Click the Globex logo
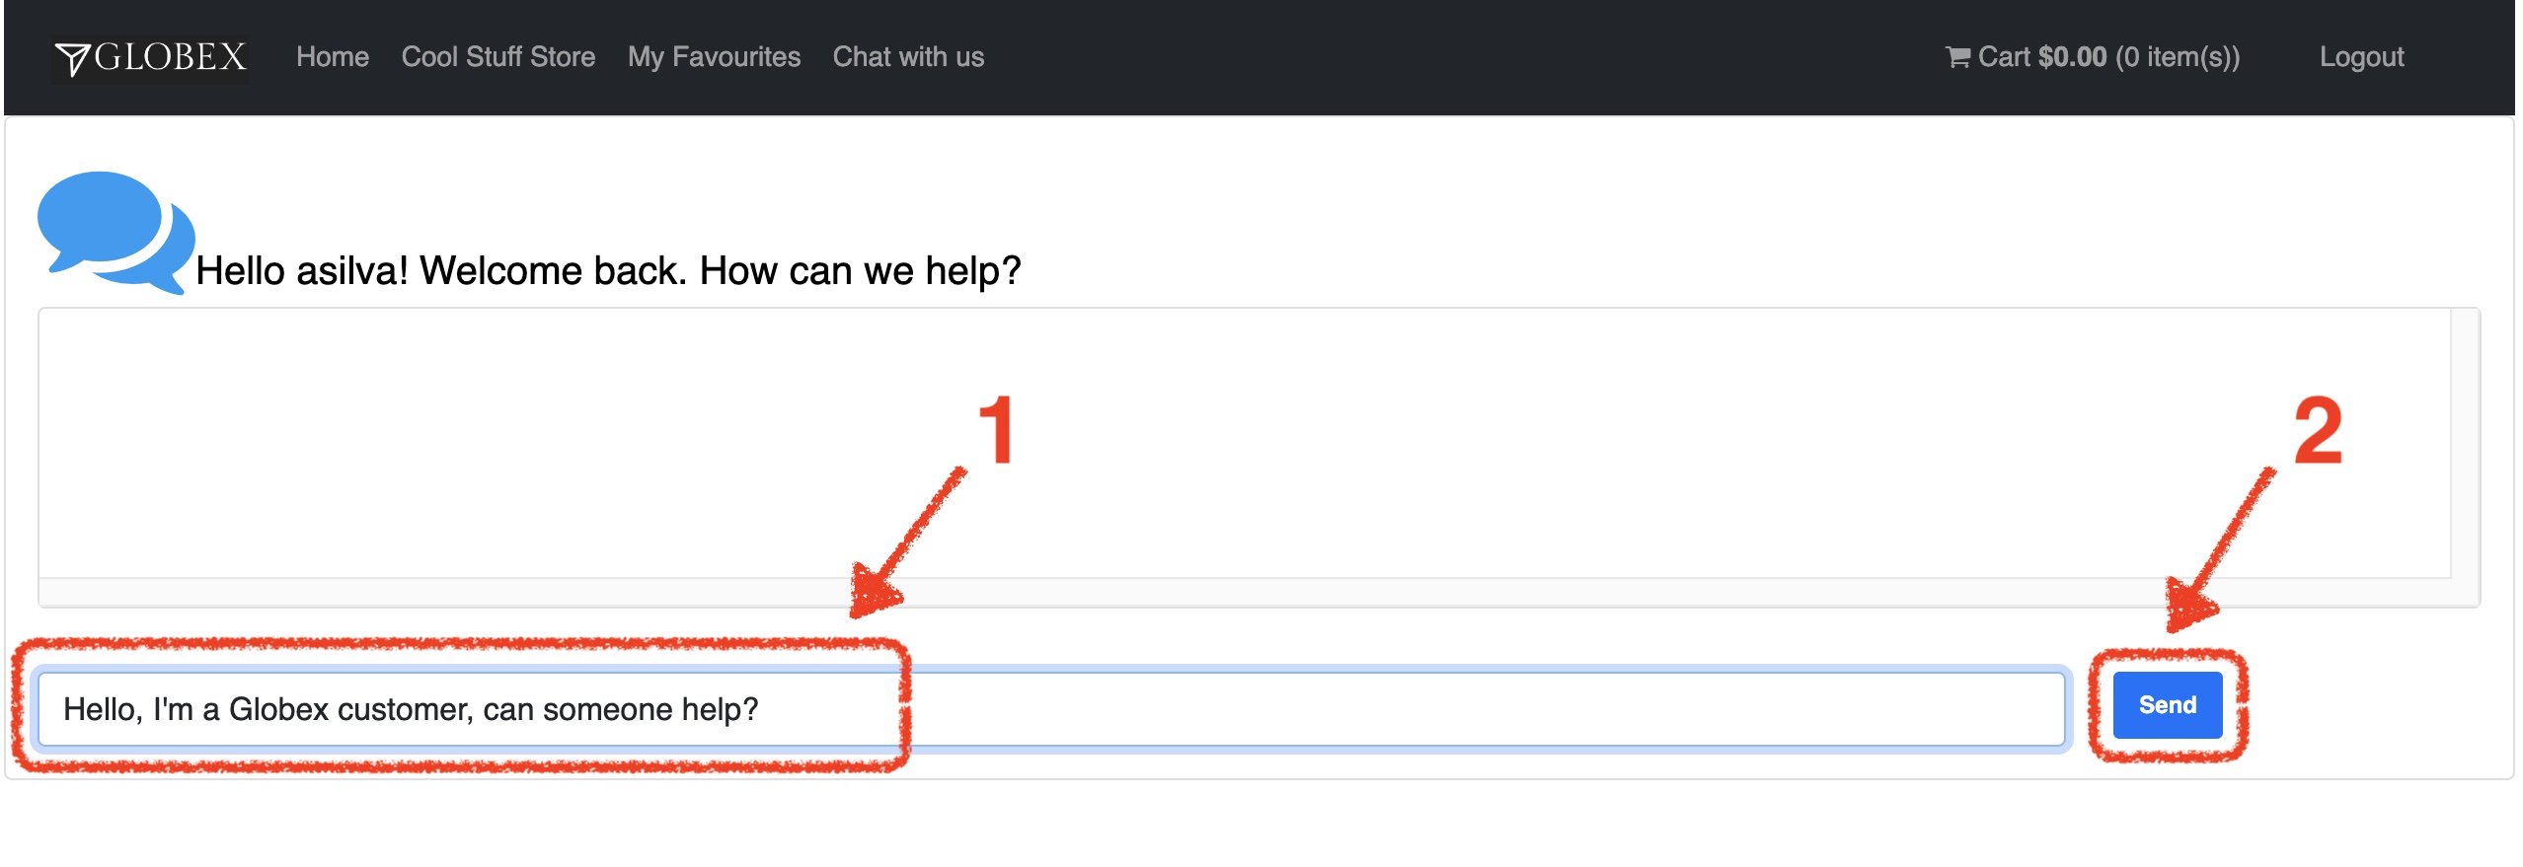This screenshot has width=2523, height=867. point(150,57)
